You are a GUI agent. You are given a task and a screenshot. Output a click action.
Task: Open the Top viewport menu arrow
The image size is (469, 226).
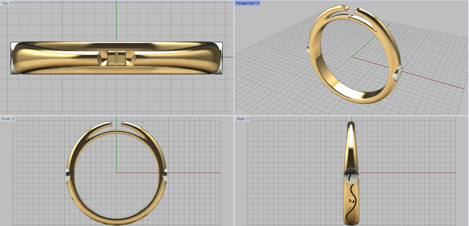click(11, 3)
